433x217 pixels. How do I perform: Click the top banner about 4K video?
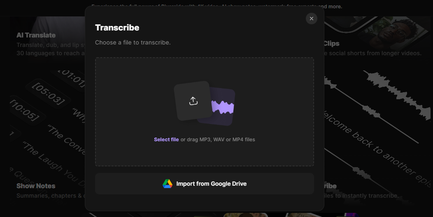tap(216, 7)
